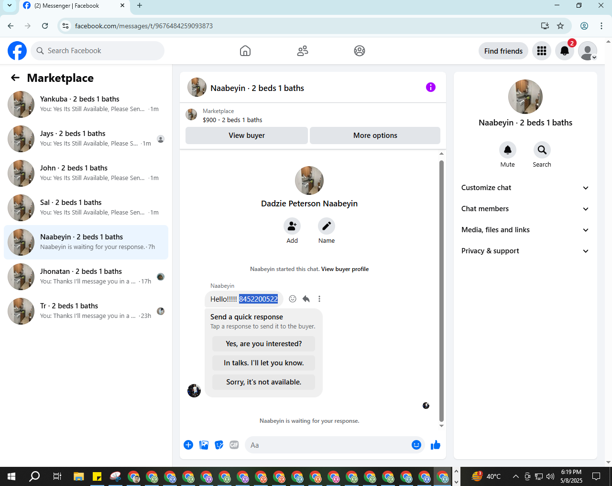Open the Friends icon in top navigation

[303, 51]
